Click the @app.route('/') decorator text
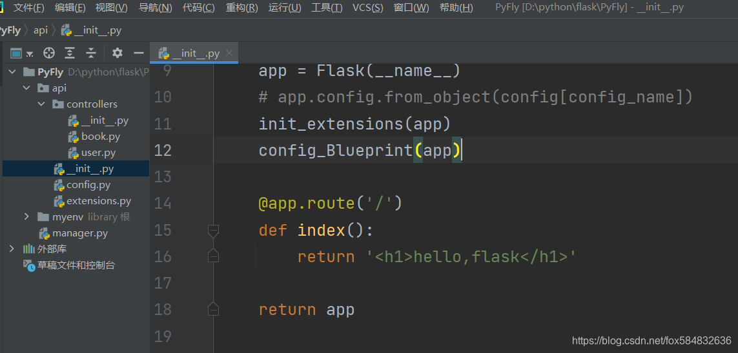This screenshot has width=738, height=353. 331,204
